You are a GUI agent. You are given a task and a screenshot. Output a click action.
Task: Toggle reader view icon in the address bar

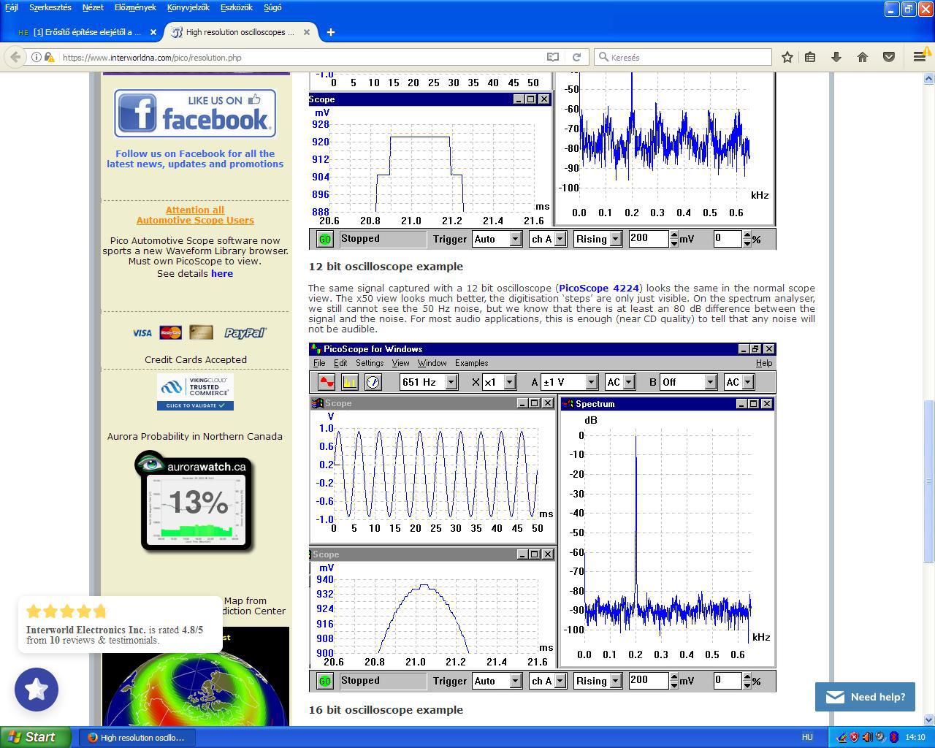pyautogui.click(x=553, y=57)
